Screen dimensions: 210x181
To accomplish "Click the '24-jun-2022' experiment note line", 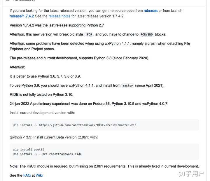I will (88, 104).
